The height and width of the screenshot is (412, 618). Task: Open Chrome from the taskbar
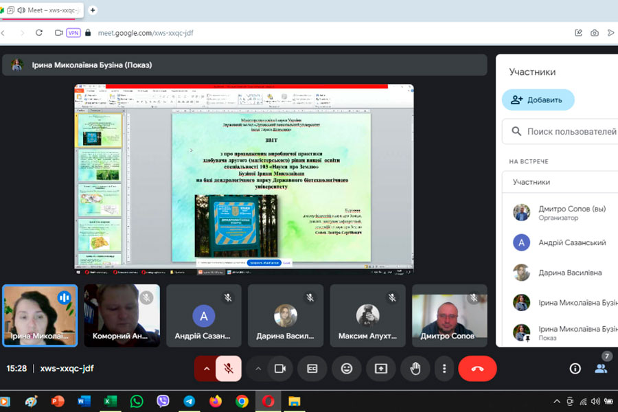coord(242,401)
